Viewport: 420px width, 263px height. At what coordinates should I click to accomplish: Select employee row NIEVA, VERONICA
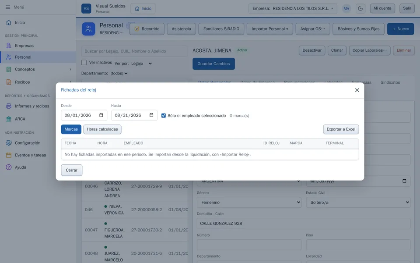coord(135,210)
